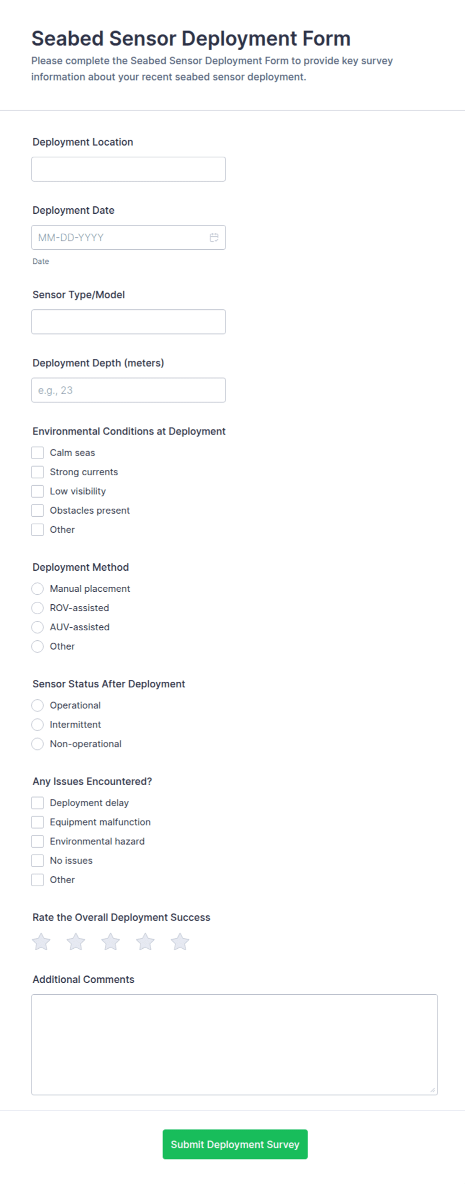The width and height of the screenshot is (465, 1184).
Task: Pick the fifth star for deployment success
Action: tap(180, 942)
